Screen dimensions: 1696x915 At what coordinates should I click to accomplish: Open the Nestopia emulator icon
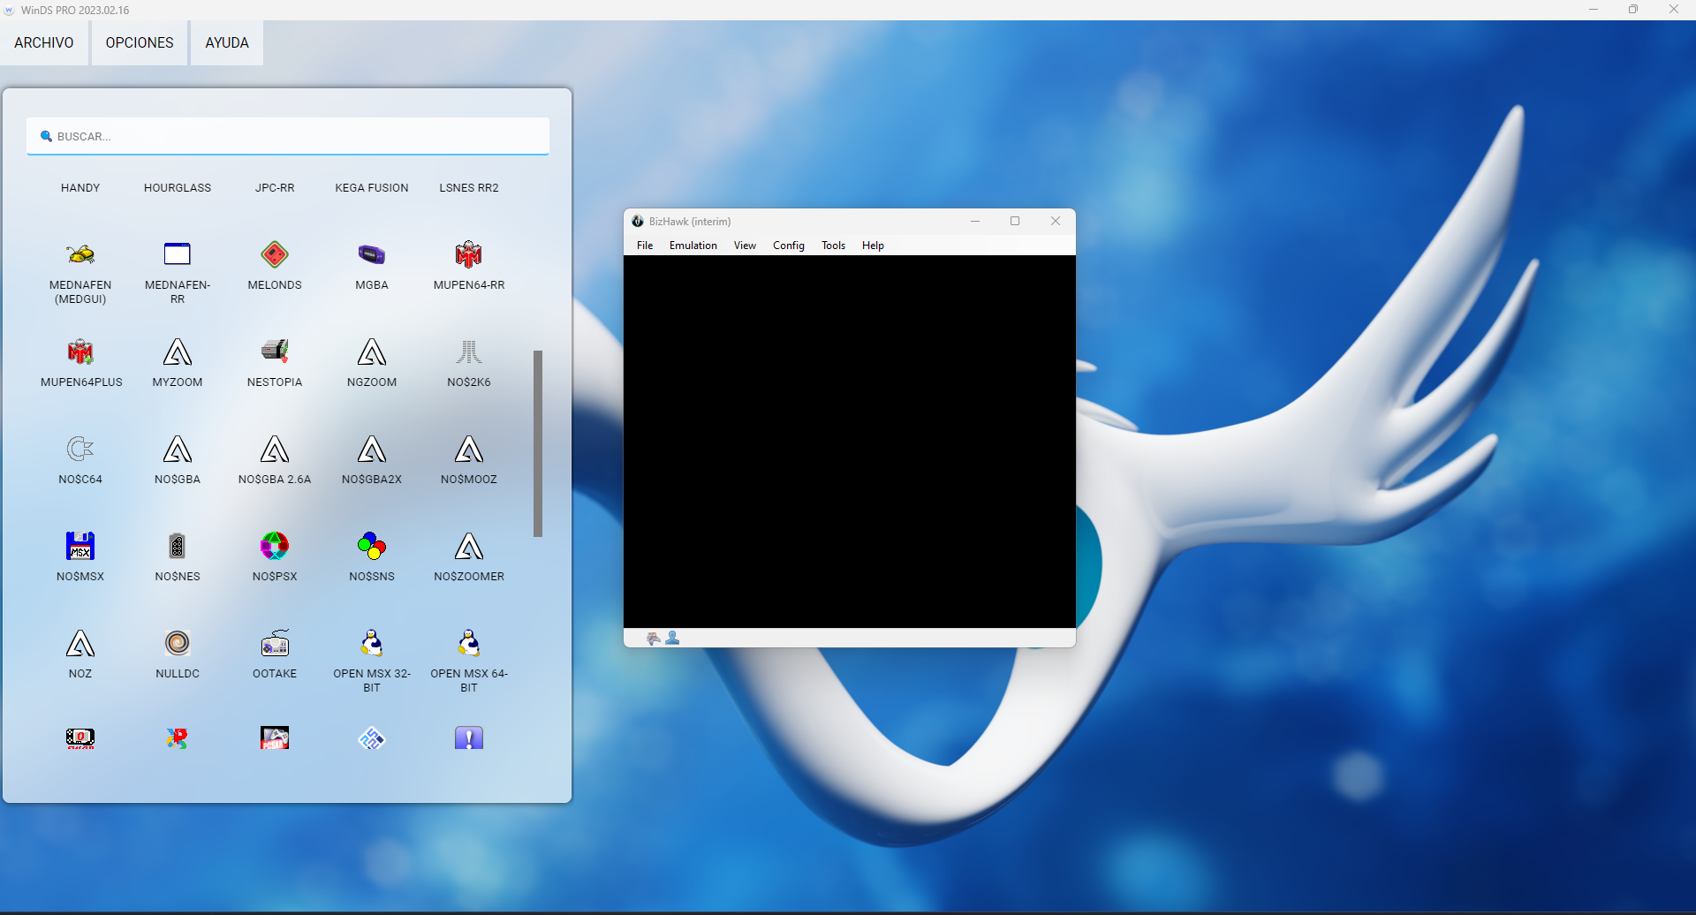coord(275,352)
